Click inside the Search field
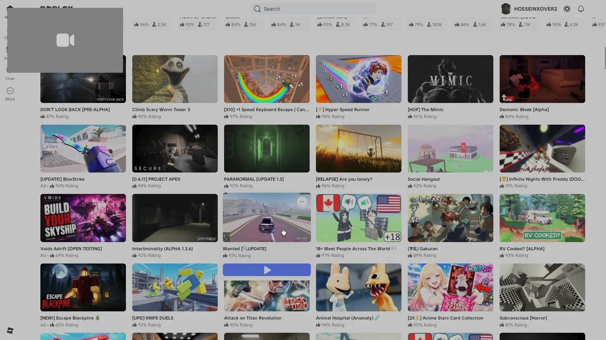 [x=314, y=9]
